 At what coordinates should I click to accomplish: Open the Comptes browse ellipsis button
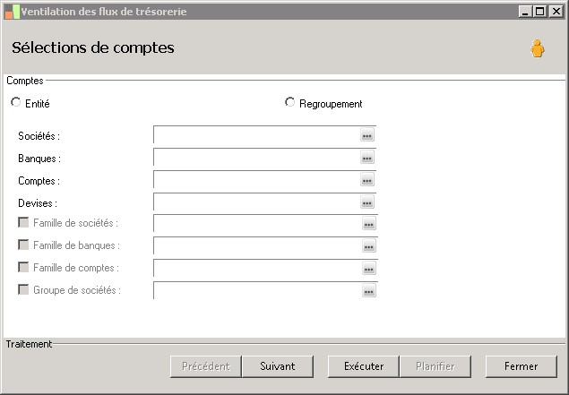367,180
